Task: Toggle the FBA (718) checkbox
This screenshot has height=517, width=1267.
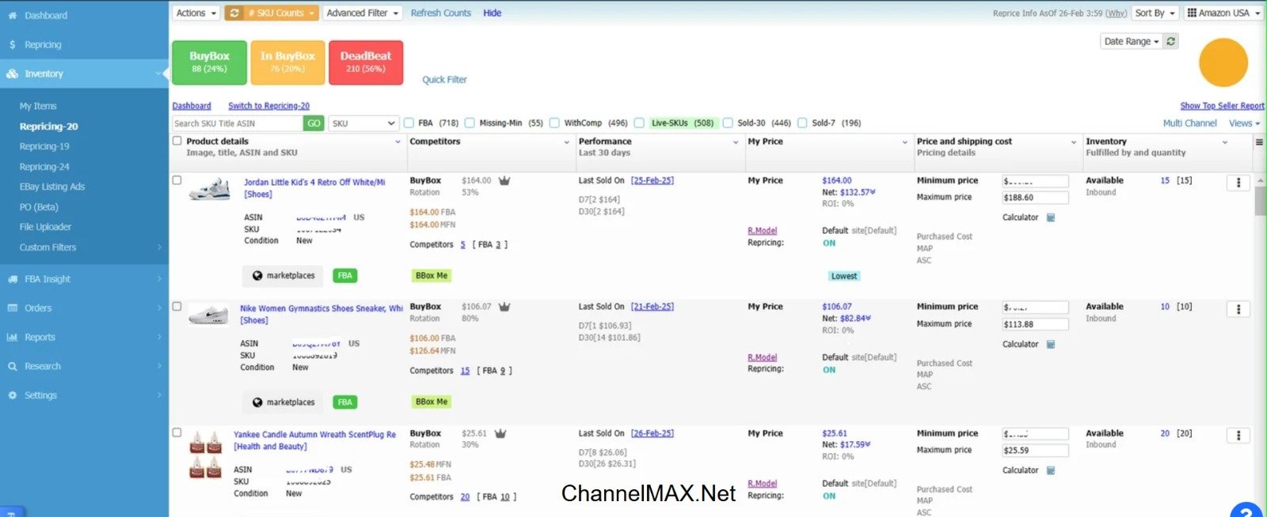Action: 409,123
